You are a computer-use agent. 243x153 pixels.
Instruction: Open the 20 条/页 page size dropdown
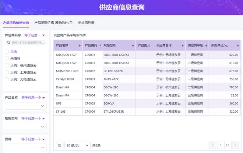[x=77, y=145]
